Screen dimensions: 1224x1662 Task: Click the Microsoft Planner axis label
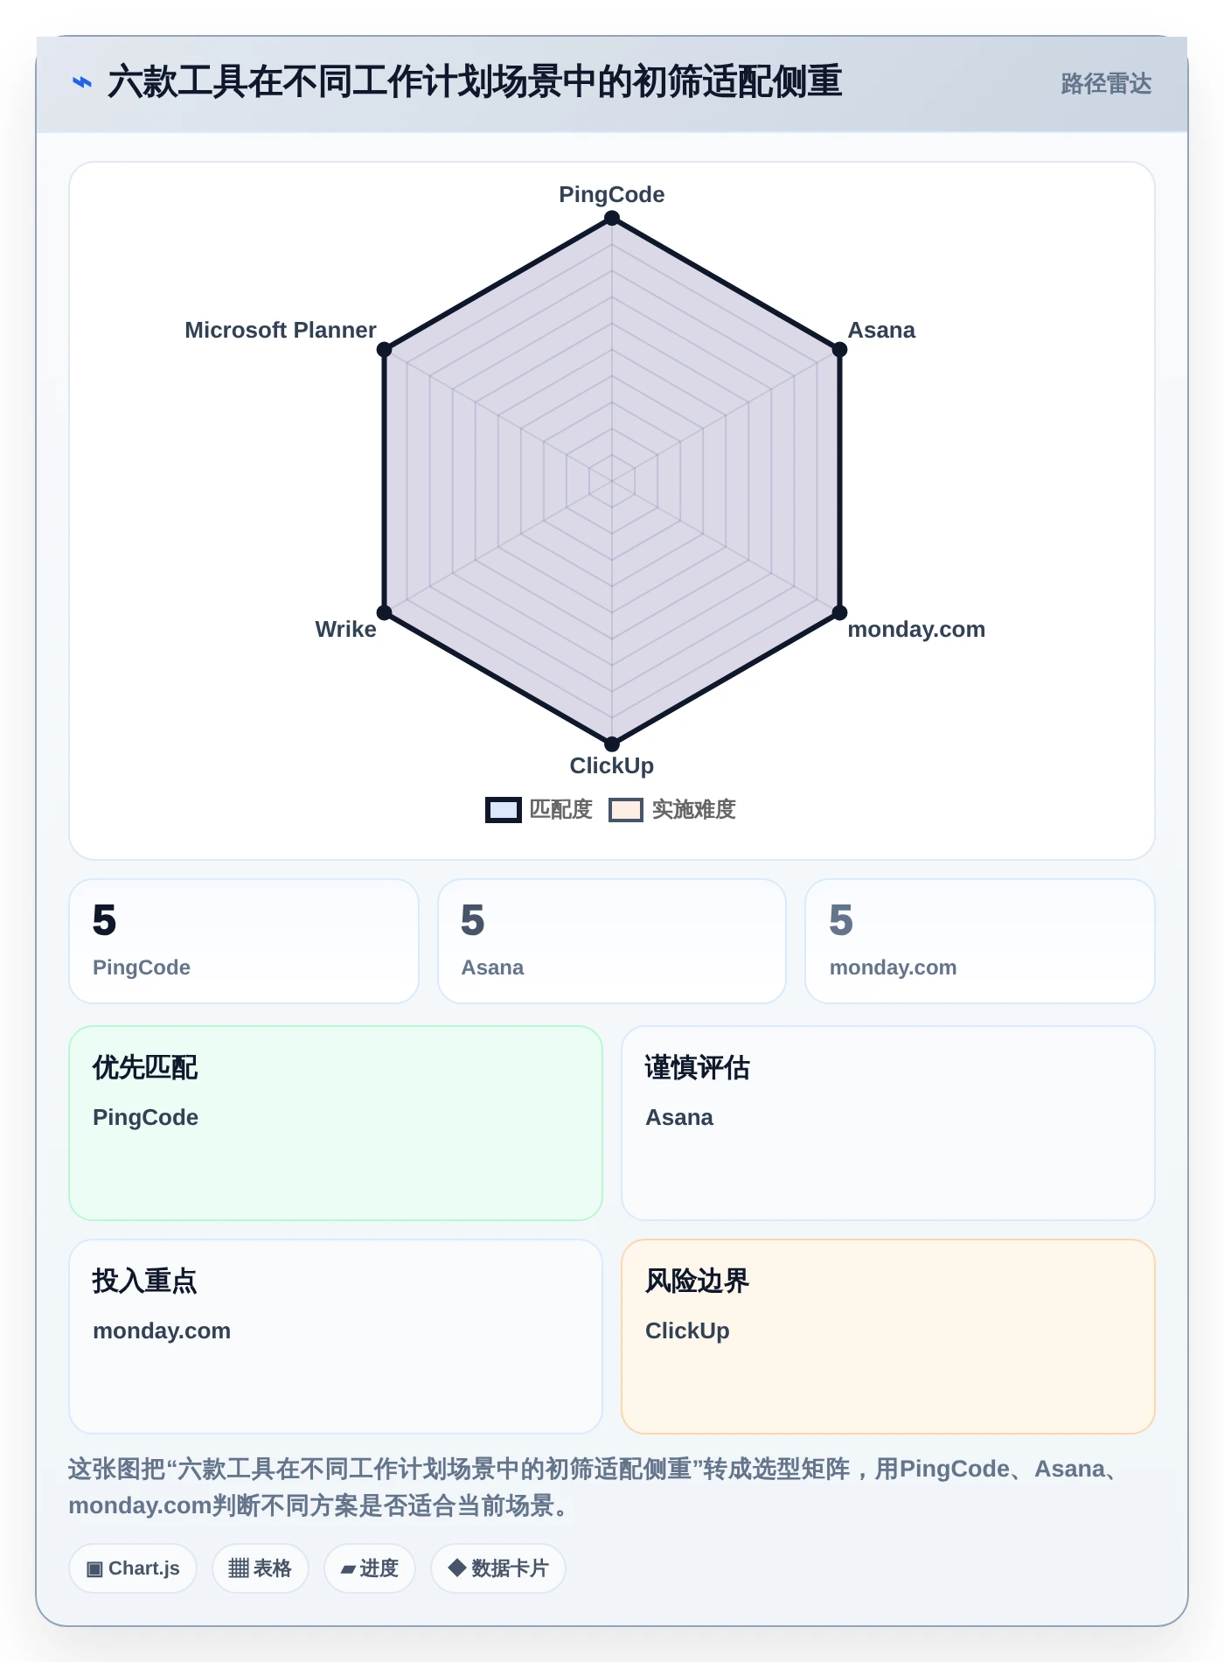[281, 330]
